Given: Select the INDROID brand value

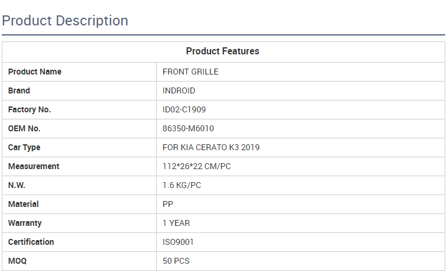Looking at the screenshot, I should point(179,91).
